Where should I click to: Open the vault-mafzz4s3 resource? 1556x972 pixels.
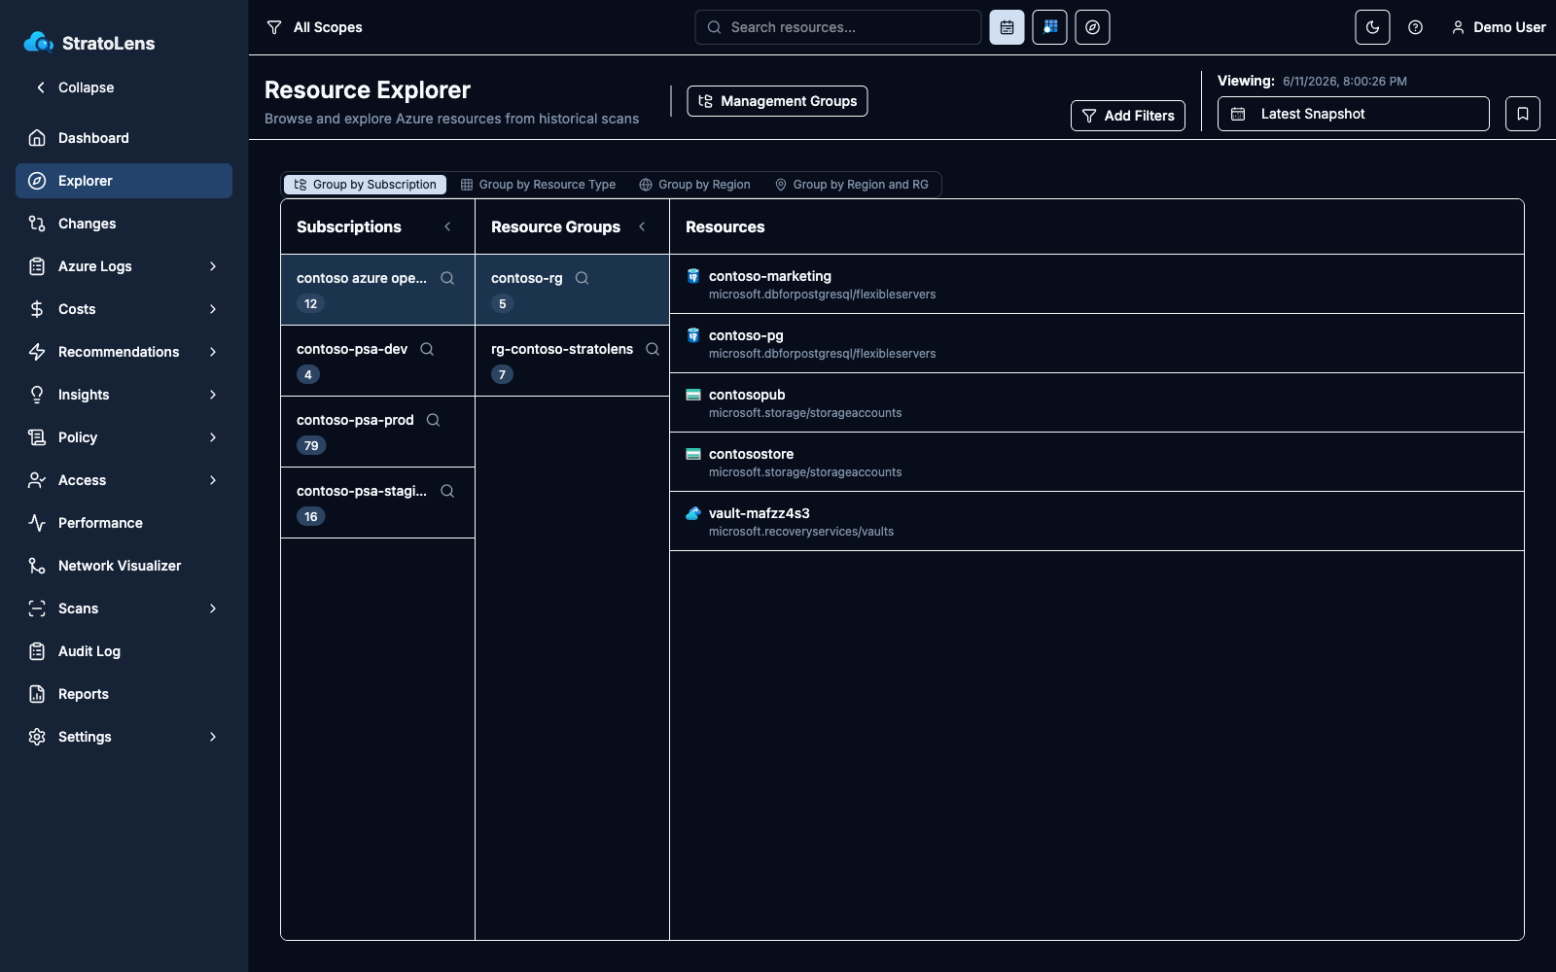[x=1096, y=521]
